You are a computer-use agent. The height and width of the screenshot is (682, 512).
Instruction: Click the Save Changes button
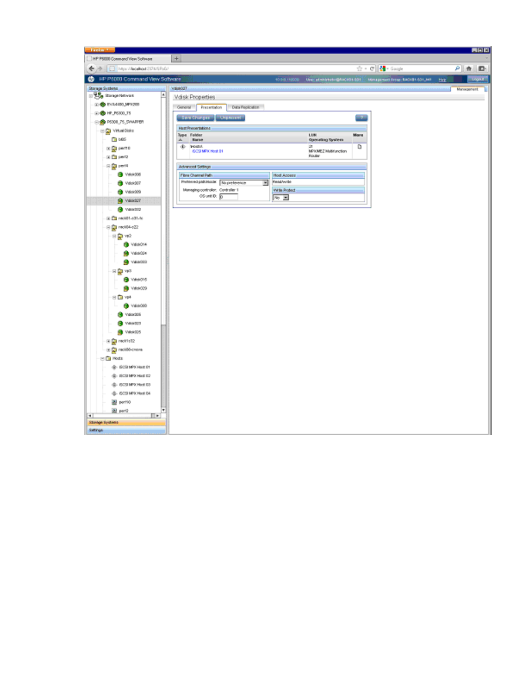195,118
